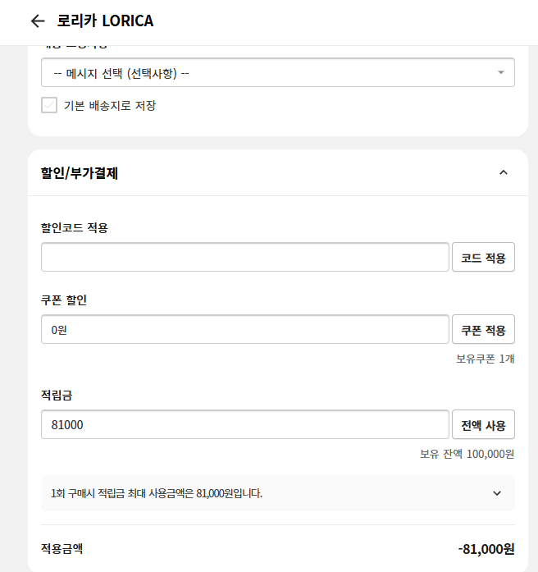Open the 메시지 선택 (선택사항) dropdown
538x572 pixels.
278,72
